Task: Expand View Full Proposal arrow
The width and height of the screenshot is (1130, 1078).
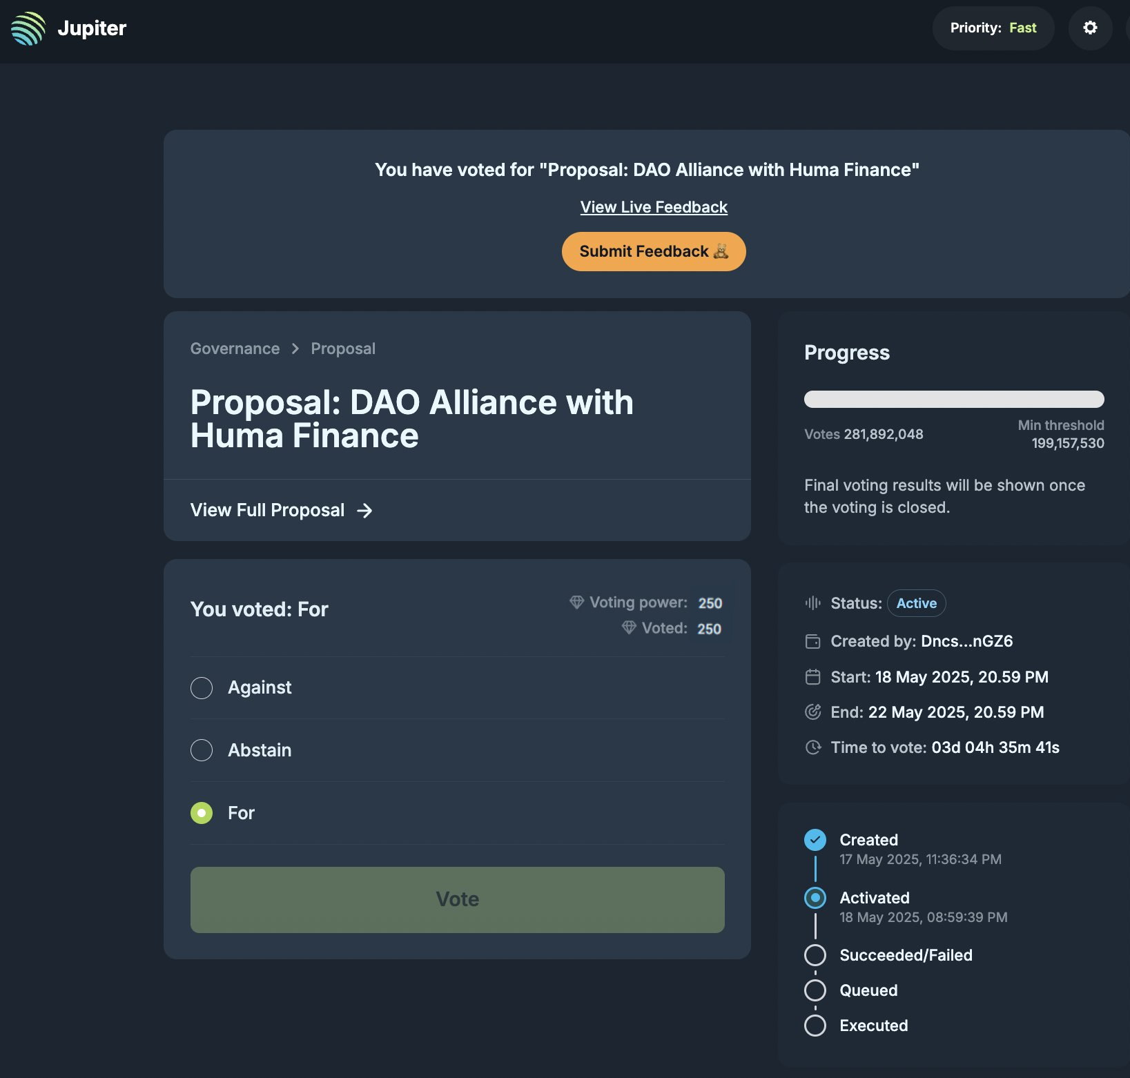Action: coord(364,510)
